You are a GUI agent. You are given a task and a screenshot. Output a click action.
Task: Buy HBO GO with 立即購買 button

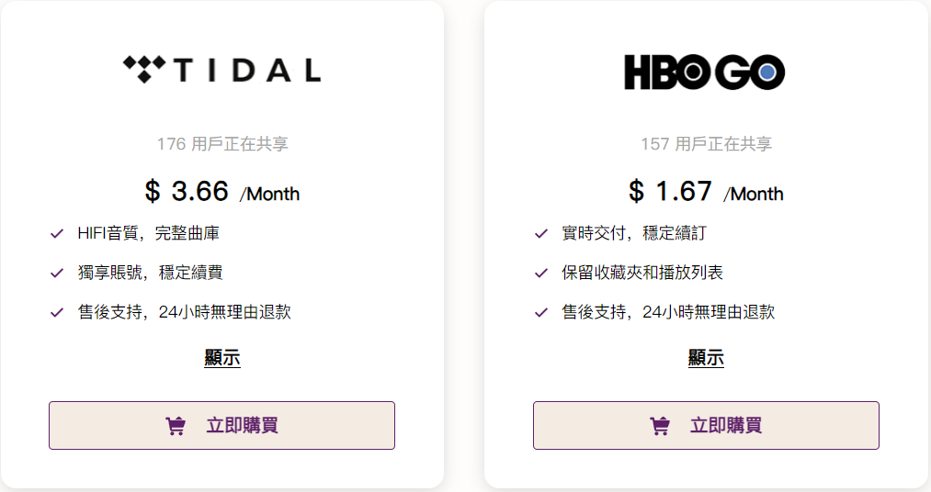pyautogui.click(x=706, y=426)
